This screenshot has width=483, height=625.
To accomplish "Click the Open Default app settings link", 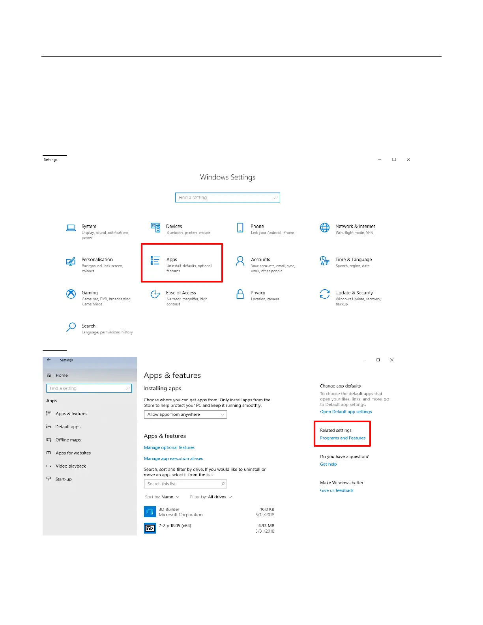I will click(x=346, y=412).
